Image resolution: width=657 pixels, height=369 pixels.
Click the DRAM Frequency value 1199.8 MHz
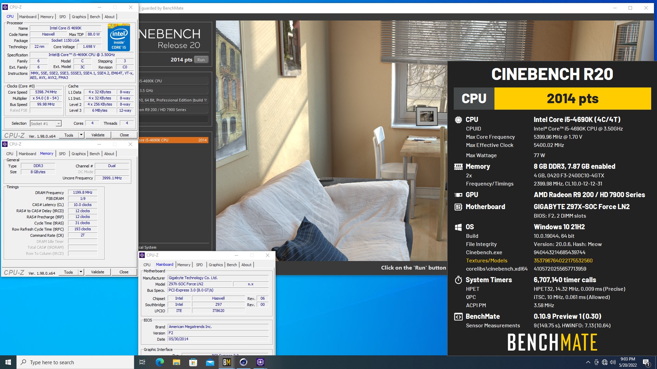click(x=82, y=192)
